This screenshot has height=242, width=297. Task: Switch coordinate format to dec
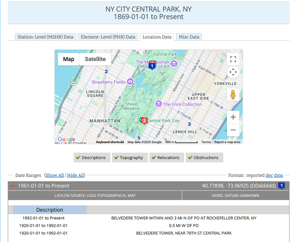pos(269,175)
